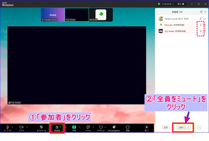209x141 pixels.
Task: Click the 全員をミュート (Mute All) button
Action: coord(183,127)
